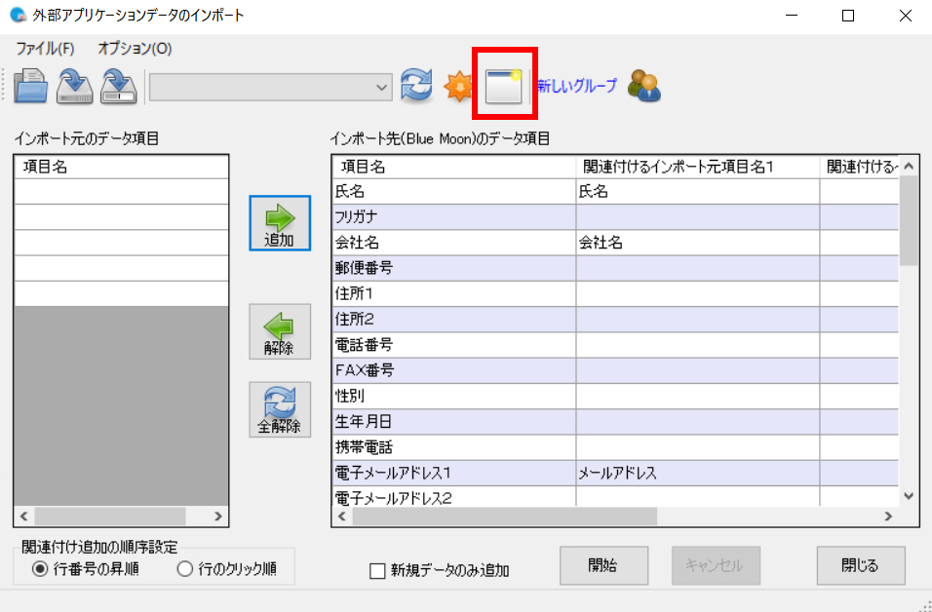932x612 pixels.
Task: Click the open file folder icon
Action: click(31, 86)
